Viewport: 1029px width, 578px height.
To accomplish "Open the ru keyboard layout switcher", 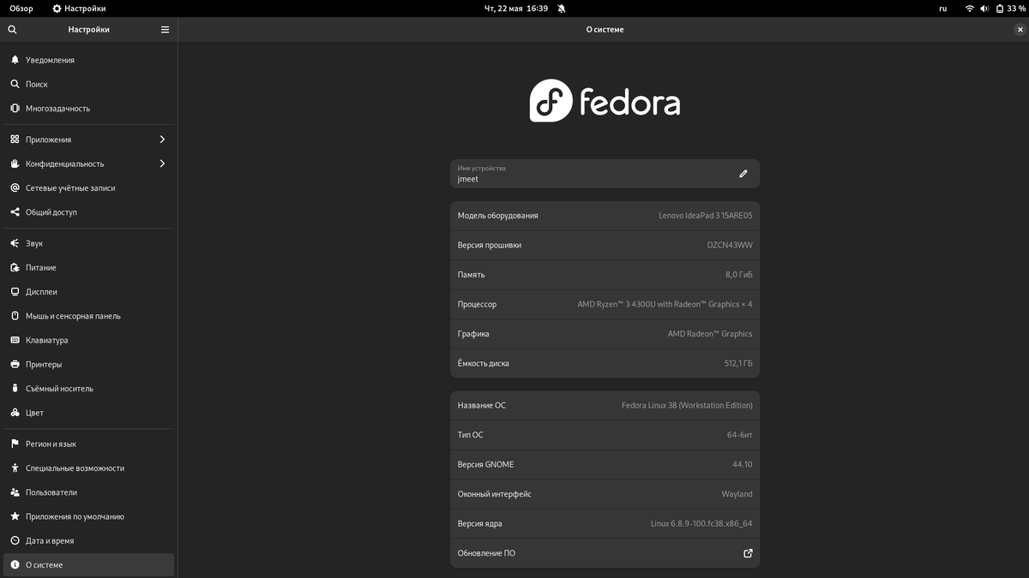I will point(943,8).
